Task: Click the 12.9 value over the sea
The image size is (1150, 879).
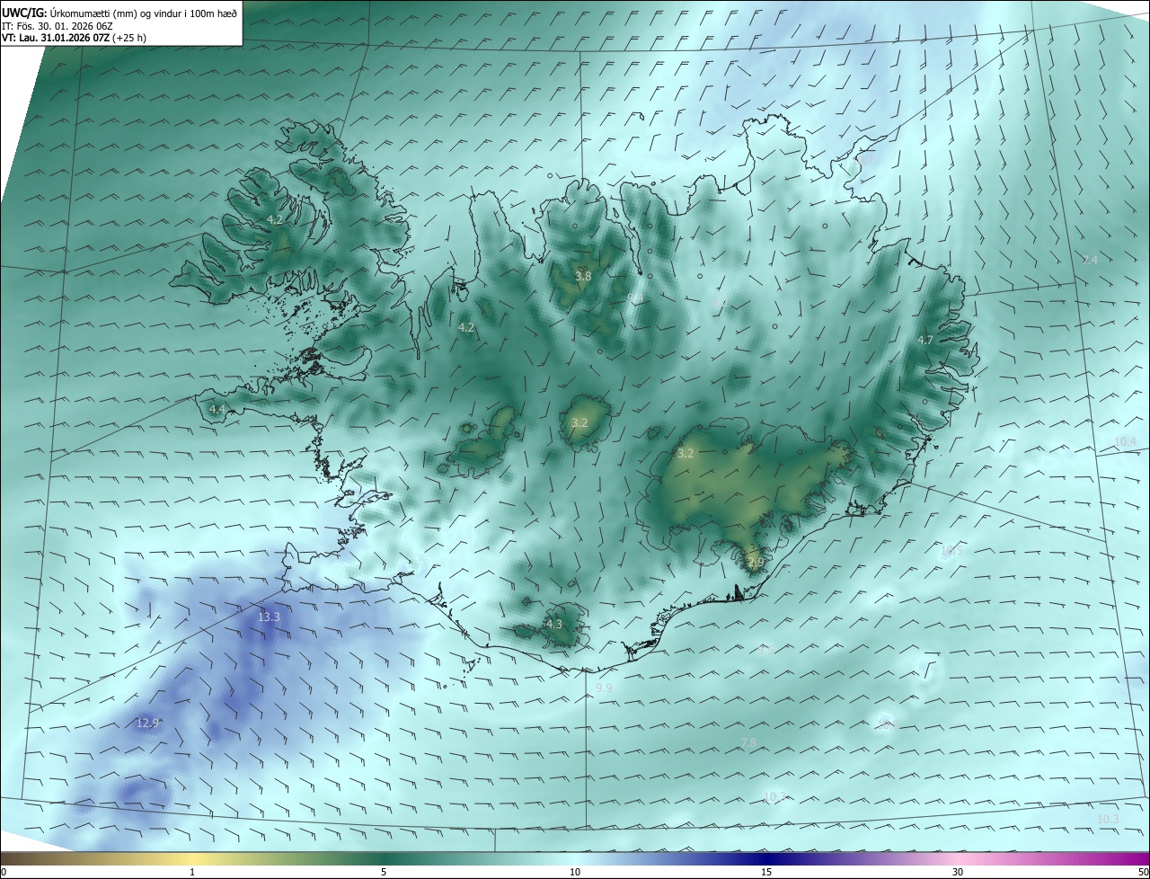Action: point(147,723)
